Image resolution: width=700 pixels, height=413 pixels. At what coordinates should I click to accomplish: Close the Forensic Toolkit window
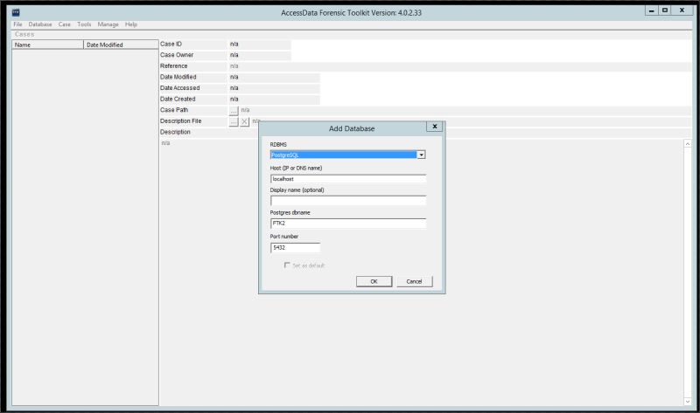coord(682,10)
